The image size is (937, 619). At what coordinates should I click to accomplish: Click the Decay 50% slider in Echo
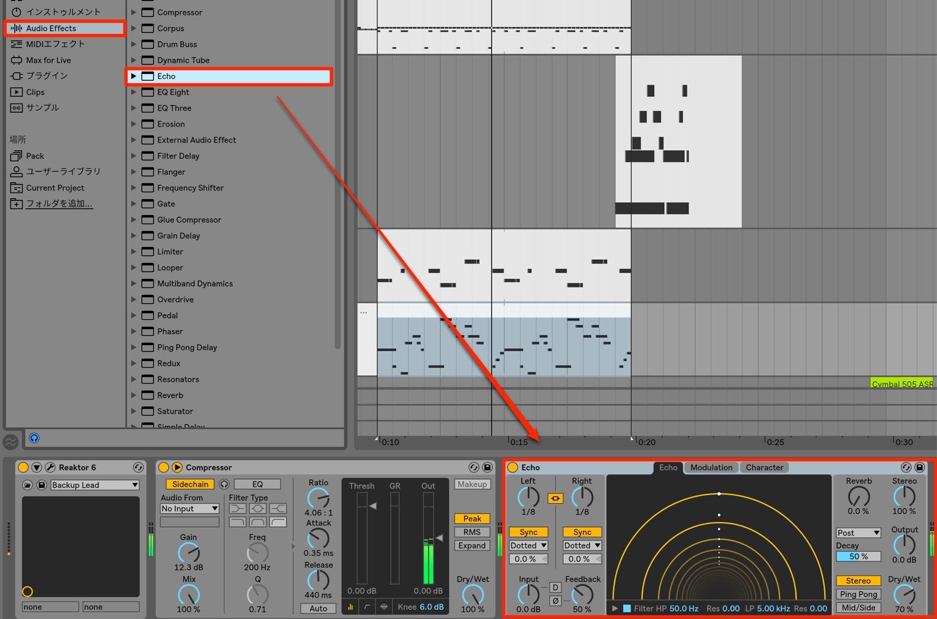click(x=859, y=556)
